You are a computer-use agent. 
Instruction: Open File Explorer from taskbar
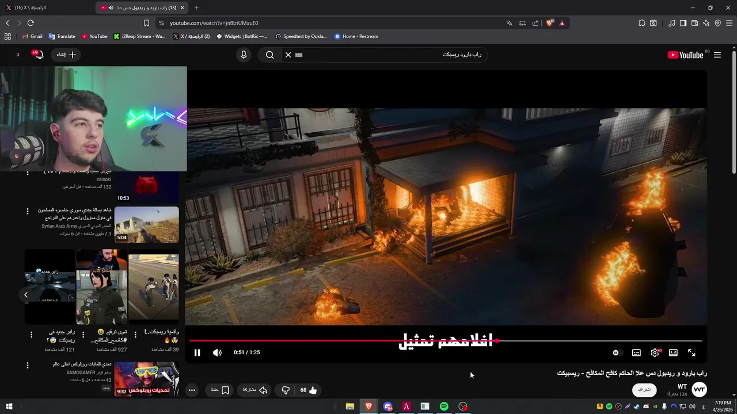[x=349, y=407]
